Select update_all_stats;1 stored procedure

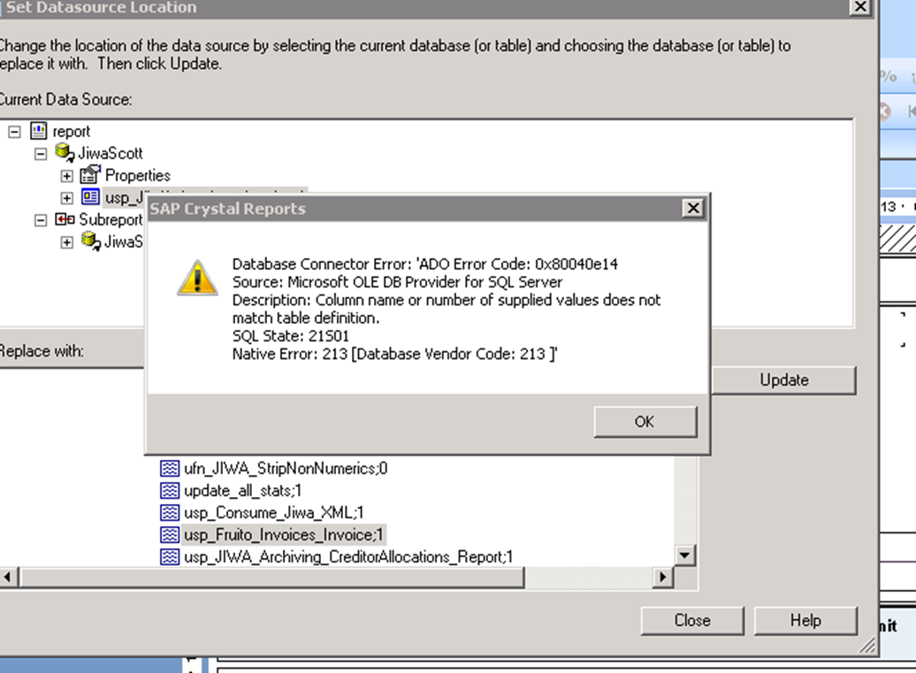[243, 491]
